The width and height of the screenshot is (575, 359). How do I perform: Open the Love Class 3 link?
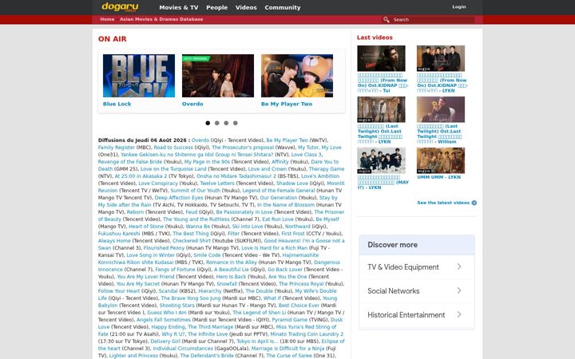pyautogui.click(x=306, y=155)
